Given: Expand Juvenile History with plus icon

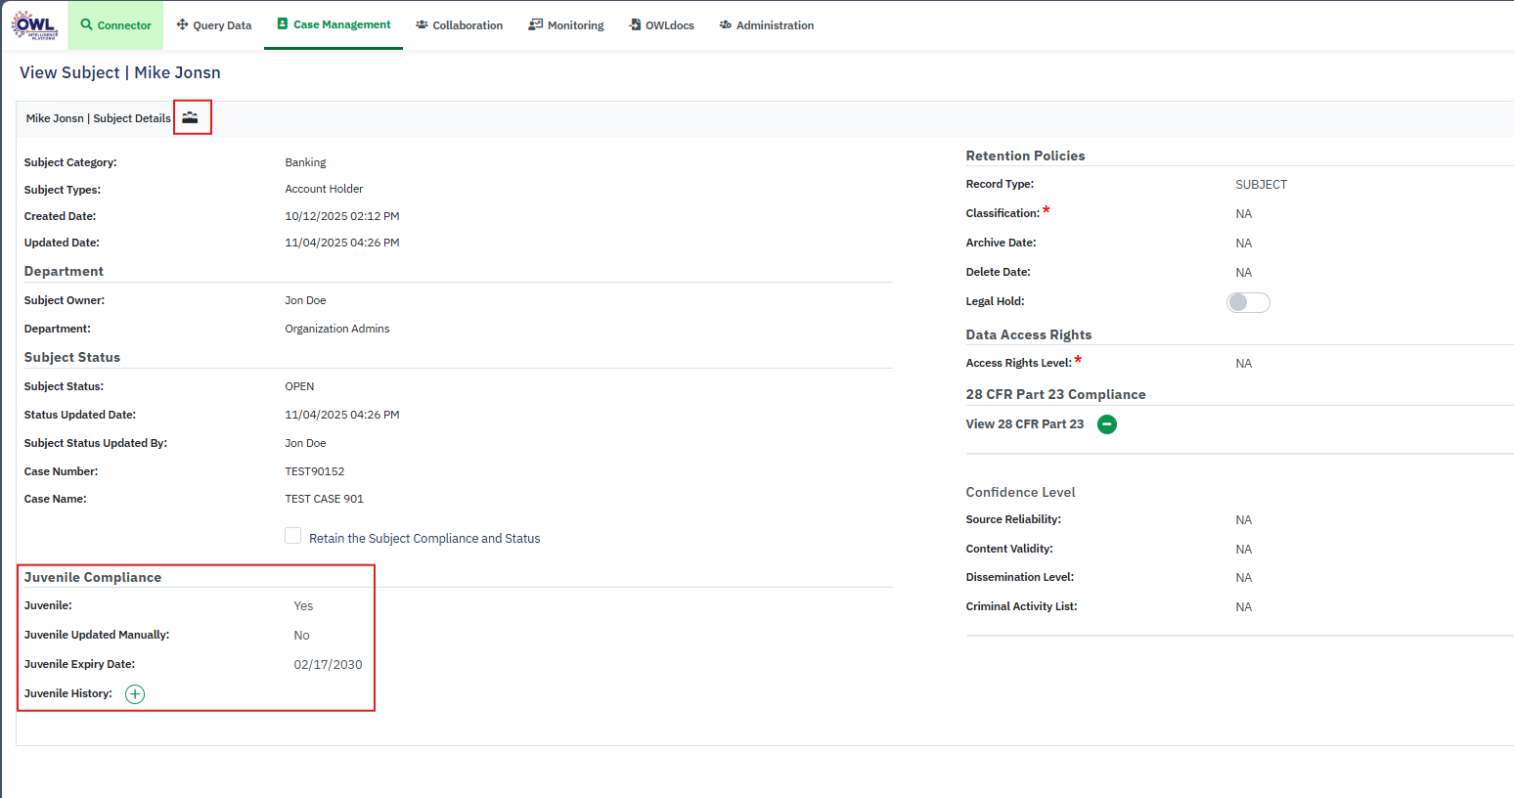Looking at the screenshot, I should point(135,694).
